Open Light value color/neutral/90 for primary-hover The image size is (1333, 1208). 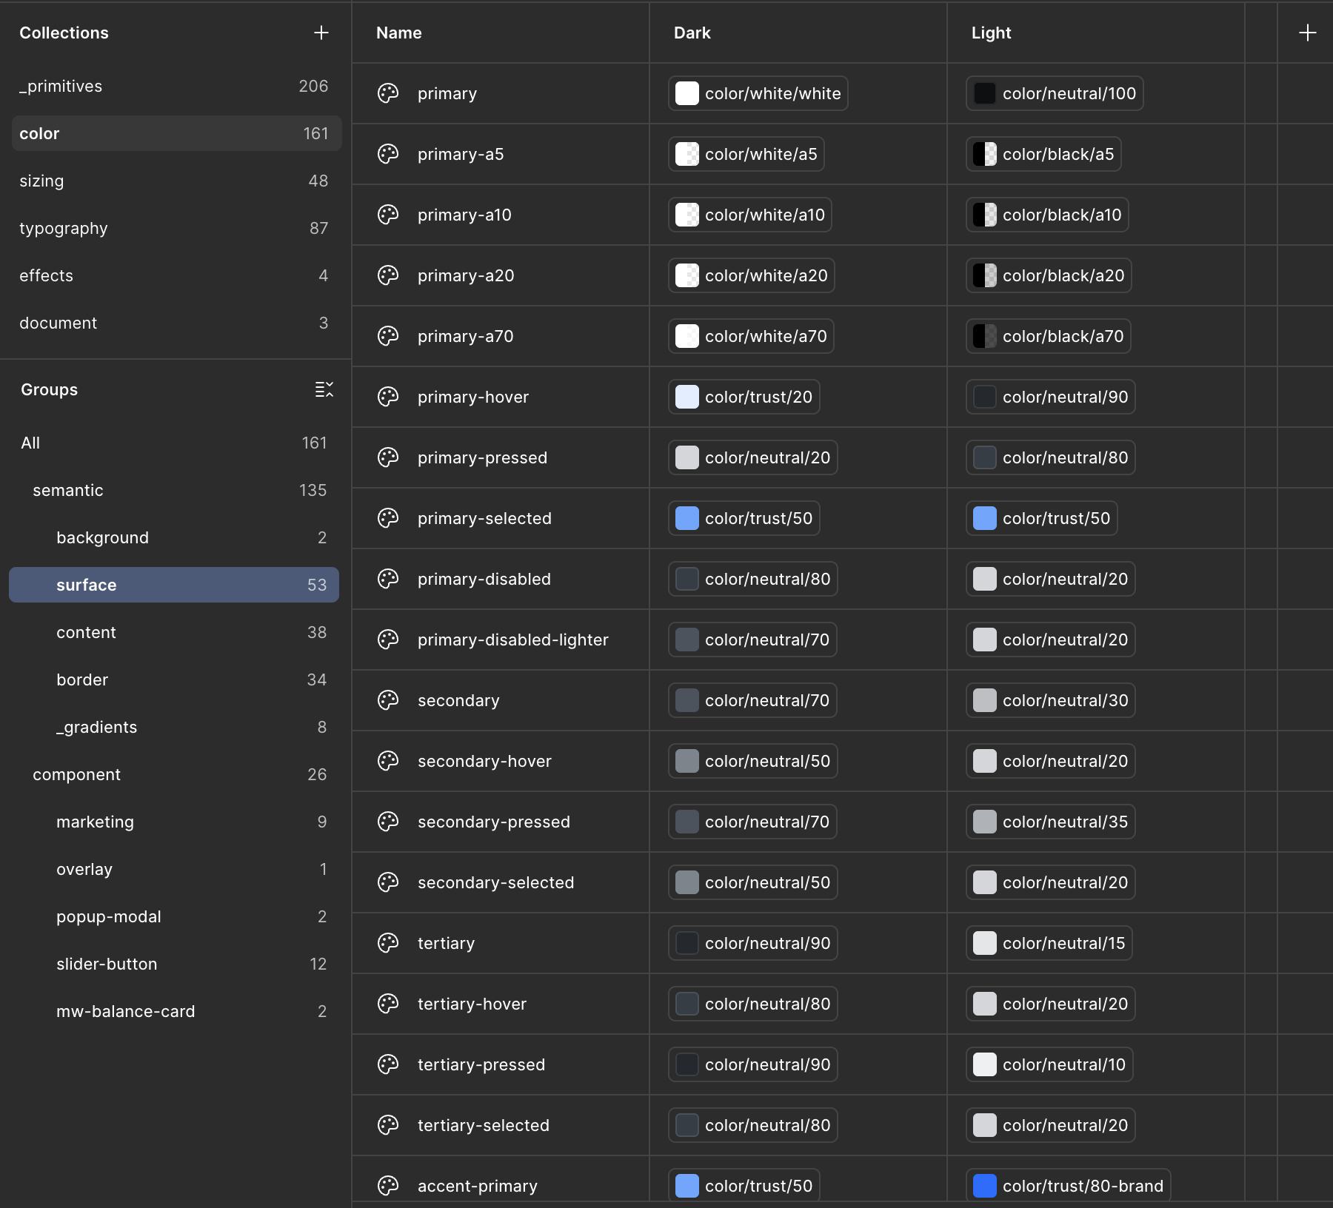pos(1051,397)
